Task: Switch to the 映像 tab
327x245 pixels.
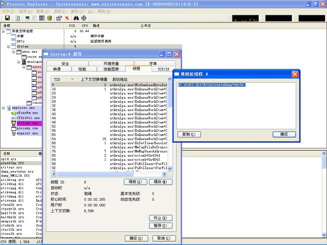Action: click(57, 69)
